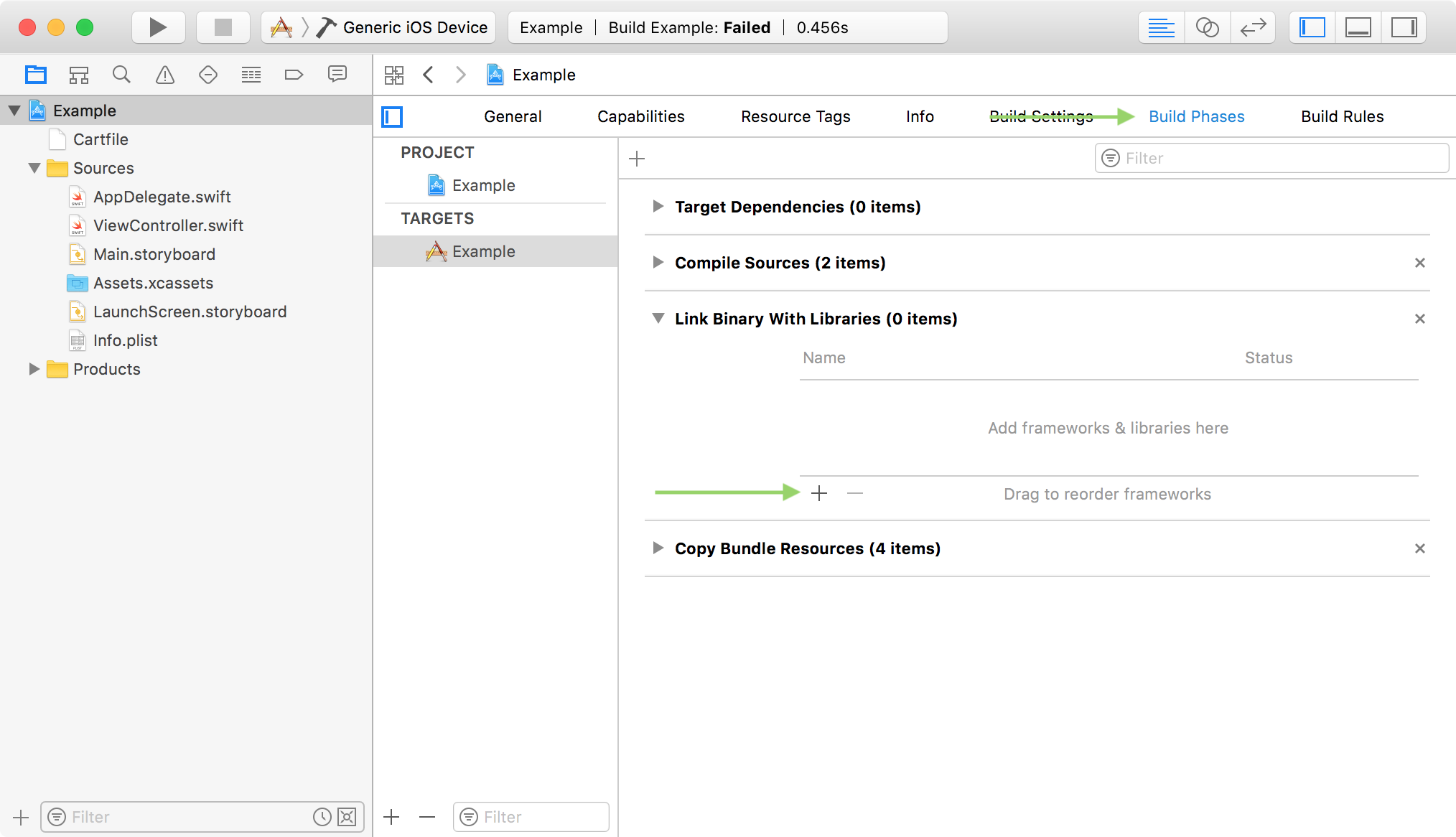1456x837 pixels.
Task: Expand Target Dependencies section
Action: pos(658,207)
